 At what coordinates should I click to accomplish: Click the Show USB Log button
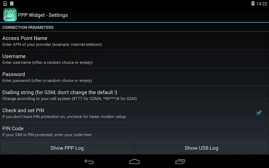(x=201, y=148)
